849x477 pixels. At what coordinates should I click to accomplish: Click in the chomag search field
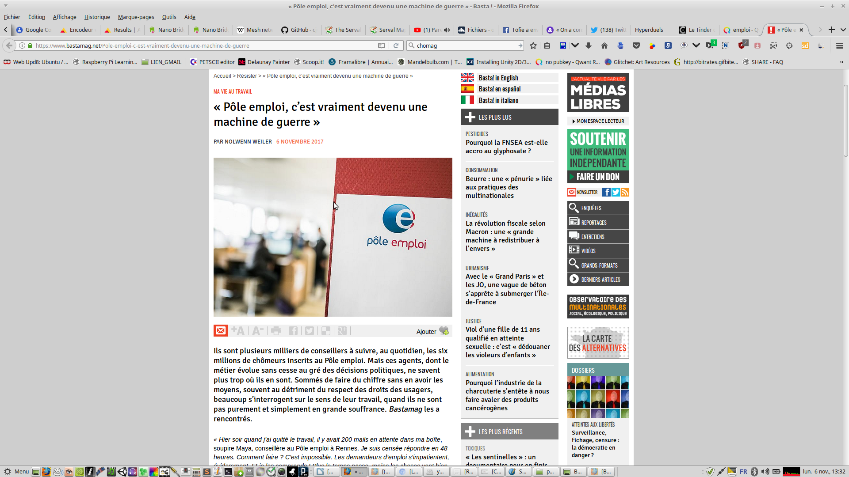[464, 45]
